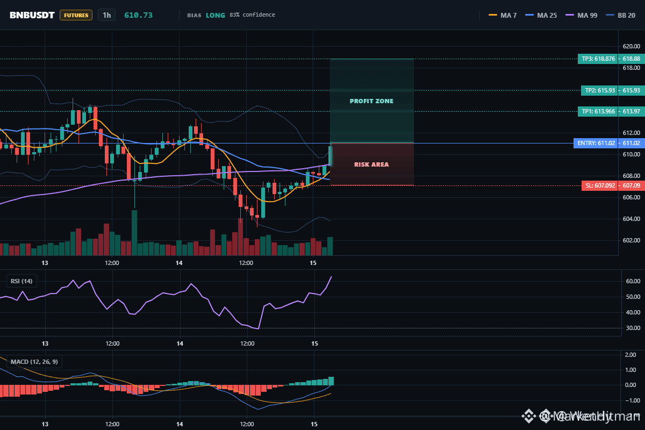The width and height of the screenshot is (645, 430).
Task: Click the 620.00 price axis label
Action: 631,47
